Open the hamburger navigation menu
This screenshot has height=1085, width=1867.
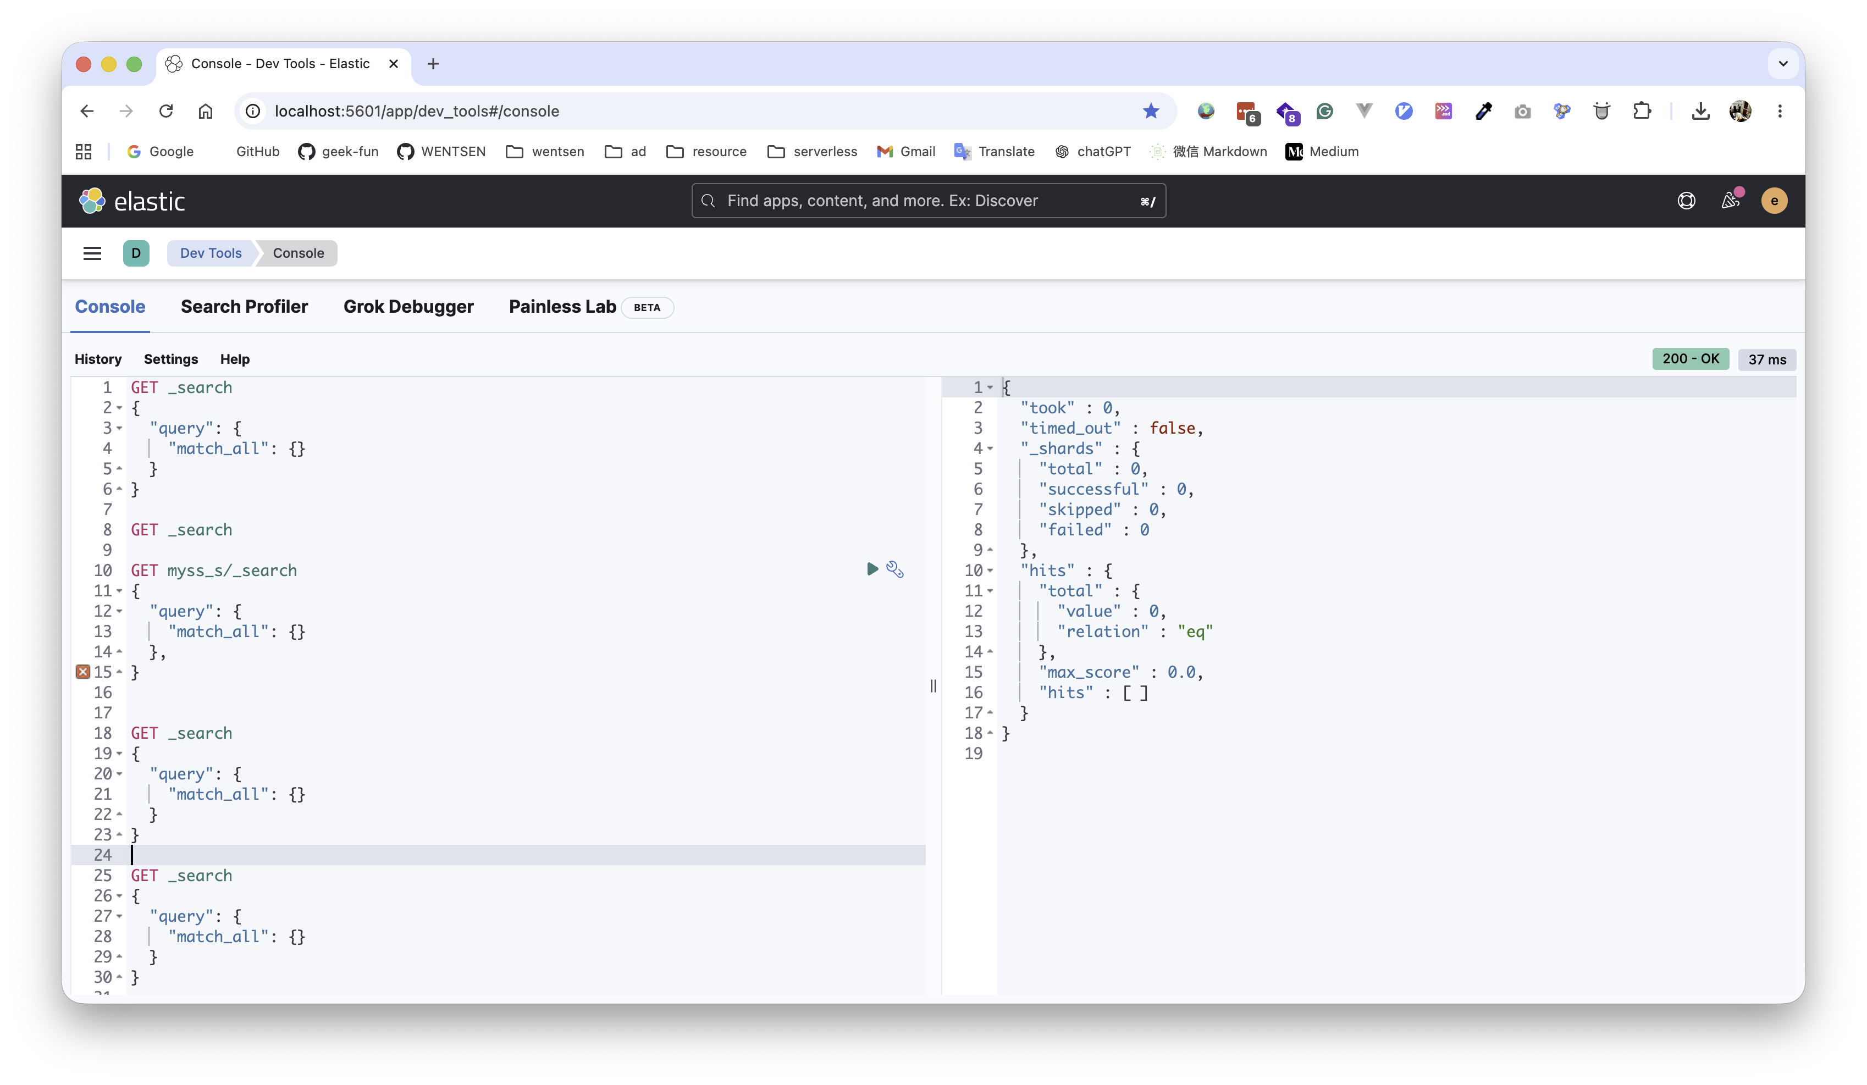coord(92,253)
